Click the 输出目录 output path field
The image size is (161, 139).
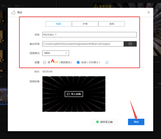click(83, 44)
